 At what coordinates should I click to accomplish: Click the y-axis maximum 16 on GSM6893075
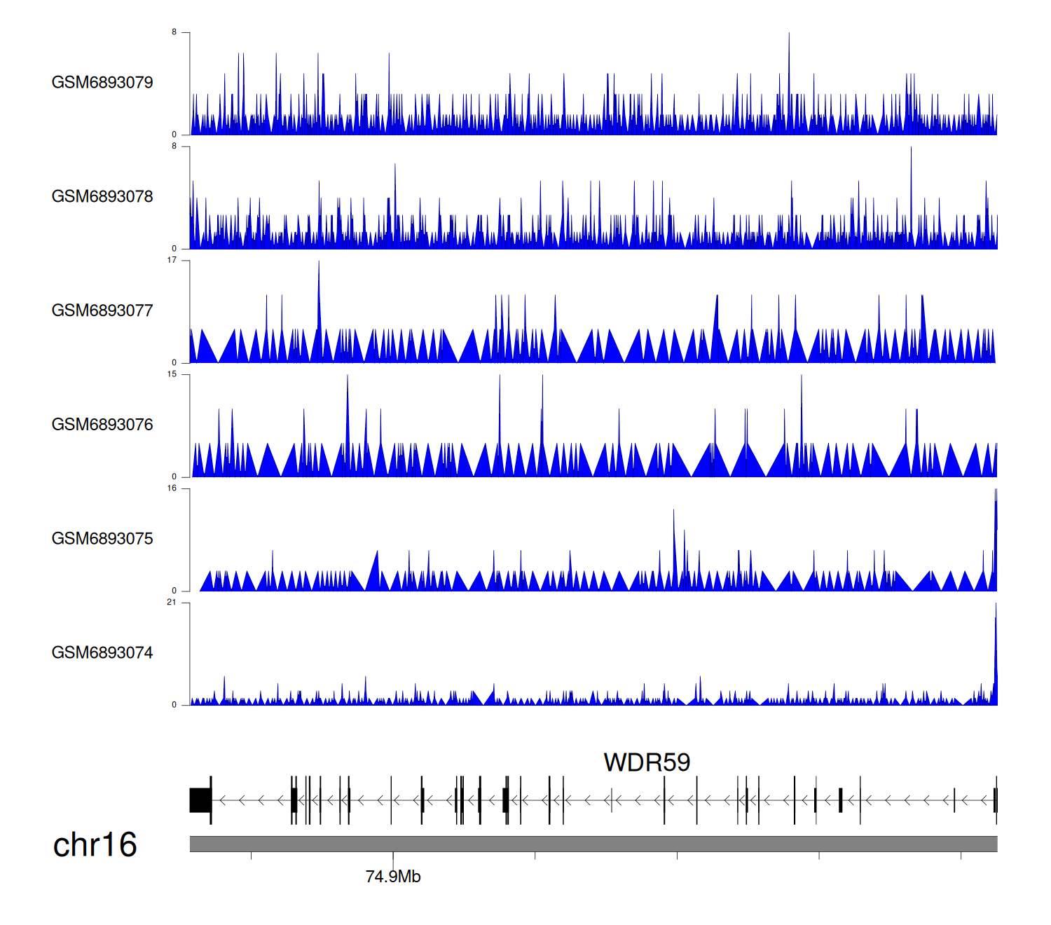pos(172,488)
